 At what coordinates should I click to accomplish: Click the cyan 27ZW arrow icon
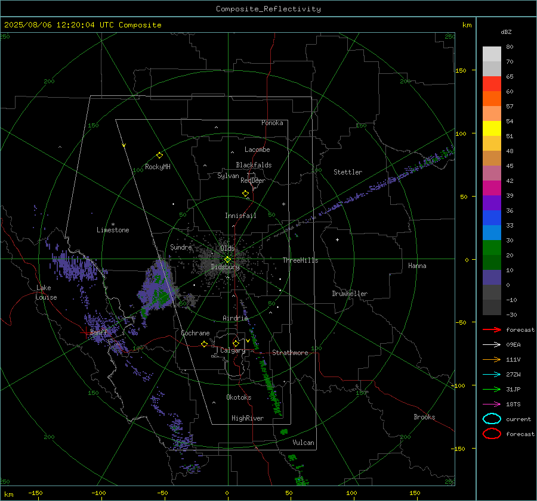(492, 375)
